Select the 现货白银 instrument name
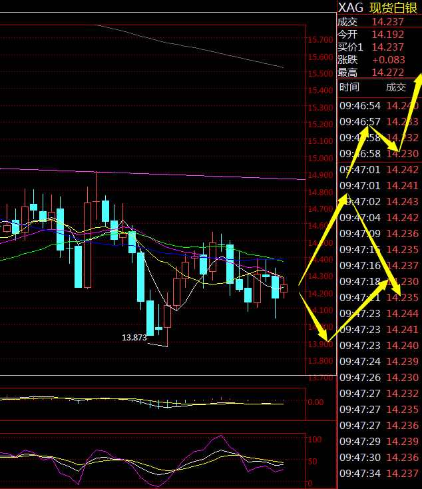This screenshot has width=422, height=489. pyautogui.click(x=395, y=7)
